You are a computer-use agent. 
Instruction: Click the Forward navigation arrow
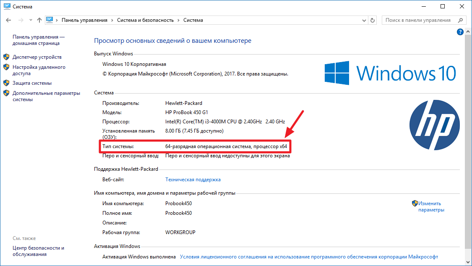20,20
